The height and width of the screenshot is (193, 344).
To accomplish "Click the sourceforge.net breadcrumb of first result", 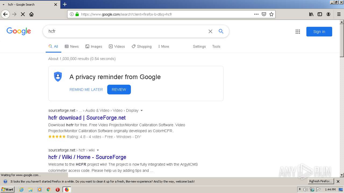I will (62, 110).
